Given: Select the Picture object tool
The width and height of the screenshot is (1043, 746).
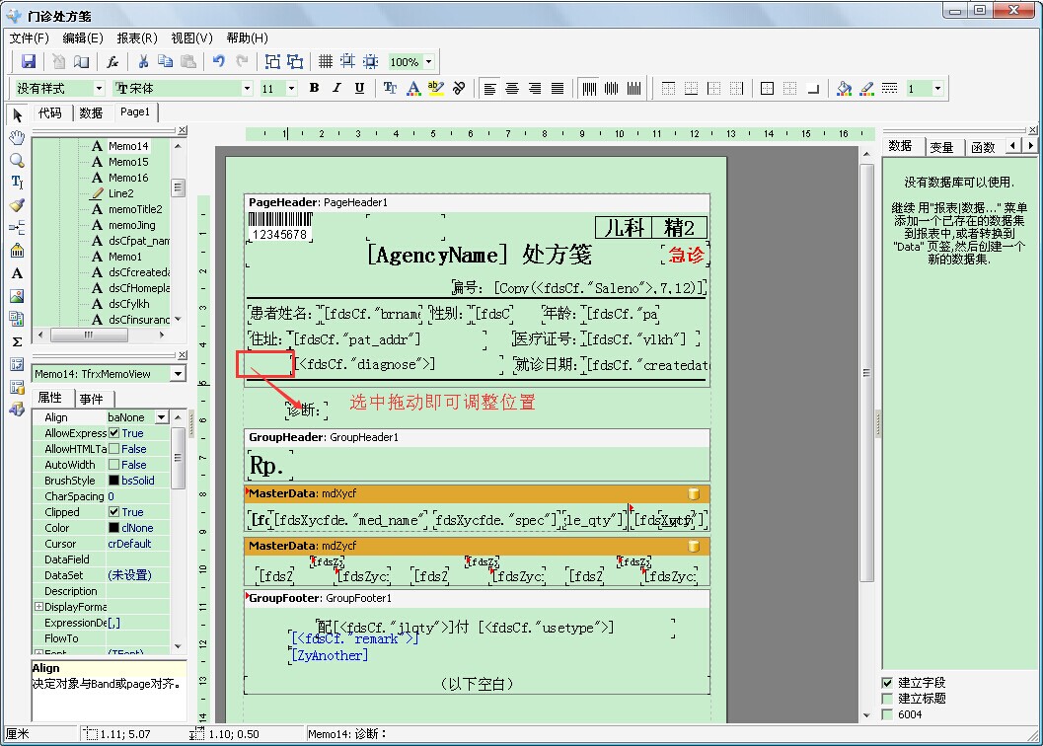Looking at the screenshot, I should [18, 296].
